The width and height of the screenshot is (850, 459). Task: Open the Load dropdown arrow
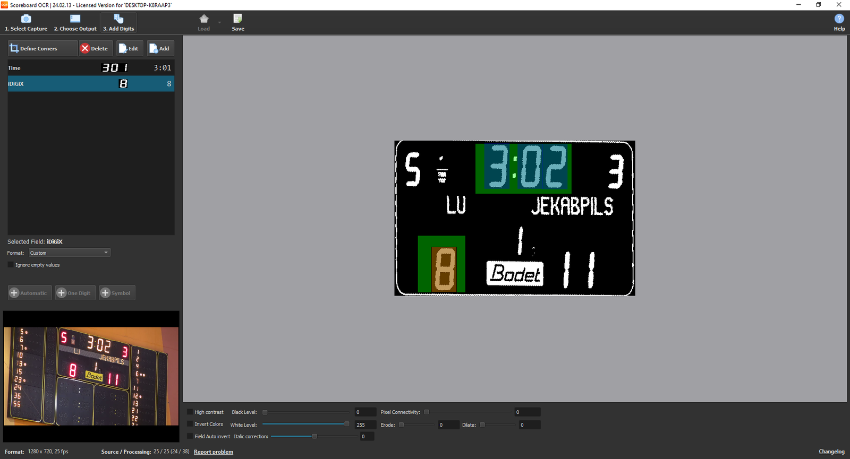tap(219, 23)
